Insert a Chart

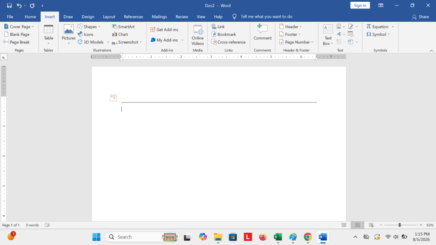tap(120, 34)
